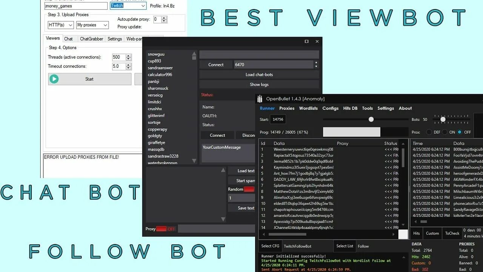Select ON proxy radio option

tap(445, 132)
